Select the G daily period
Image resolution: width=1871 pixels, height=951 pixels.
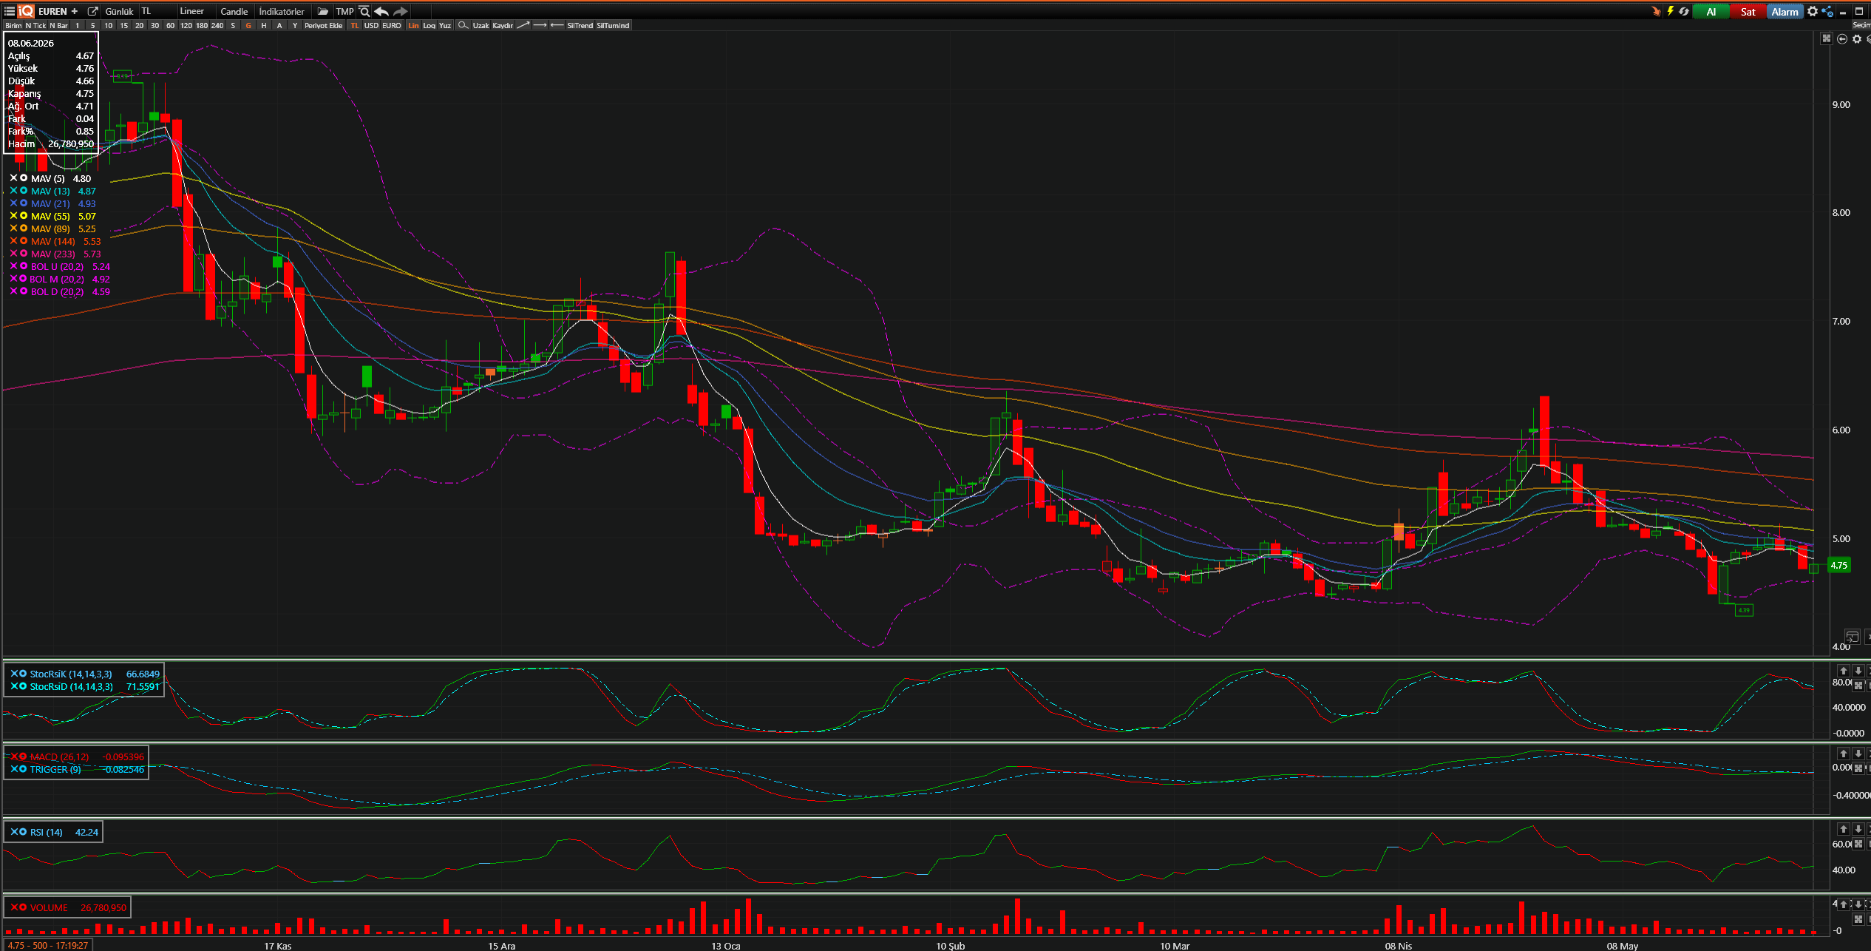coord(248,25)
